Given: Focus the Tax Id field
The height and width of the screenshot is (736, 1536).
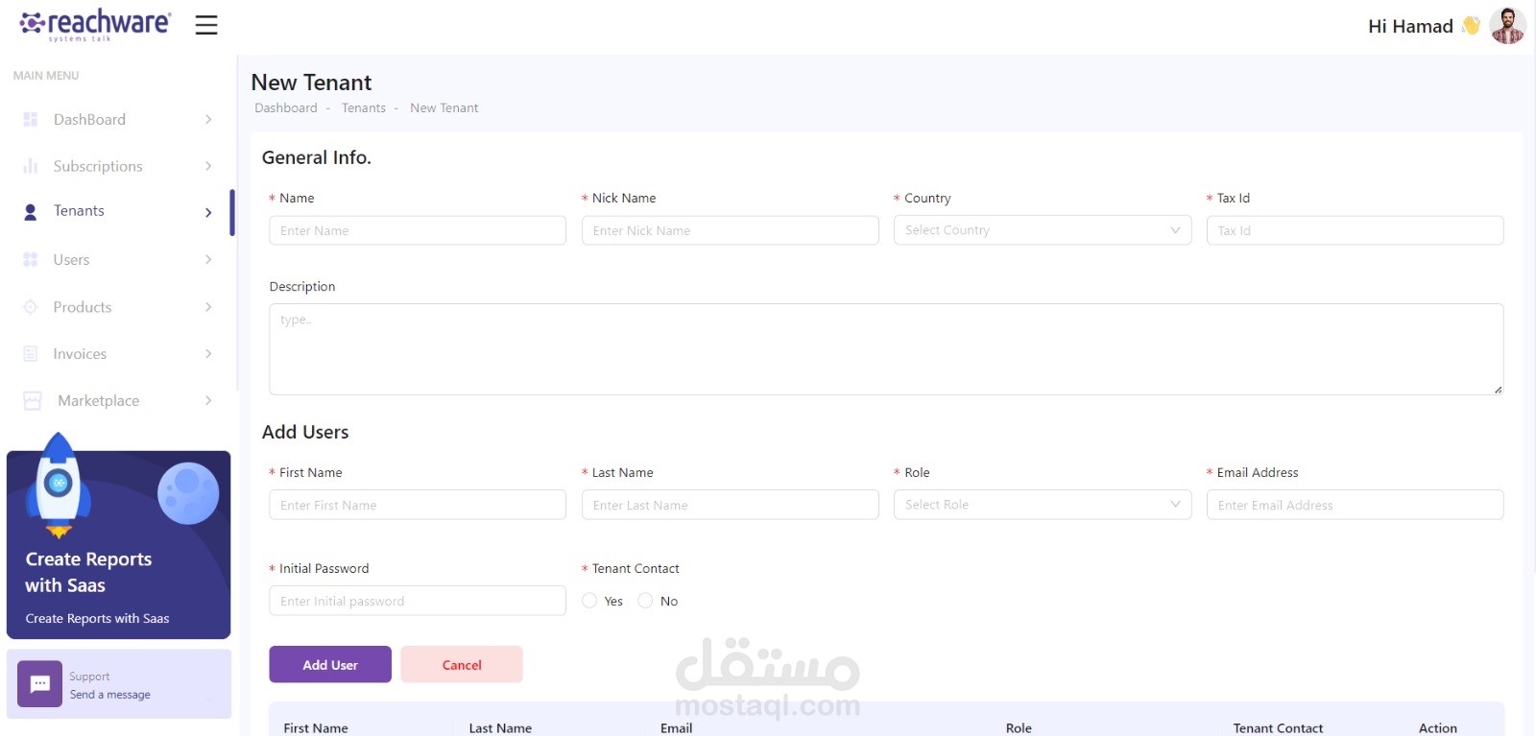Looking at the screenshot, I should point(1355,230).
